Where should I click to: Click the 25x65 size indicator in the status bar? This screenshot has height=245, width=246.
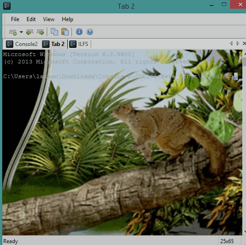[x=227, y=241]
